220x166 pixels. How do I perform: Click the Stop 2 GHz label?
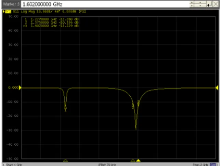click(x=200, y=165)
